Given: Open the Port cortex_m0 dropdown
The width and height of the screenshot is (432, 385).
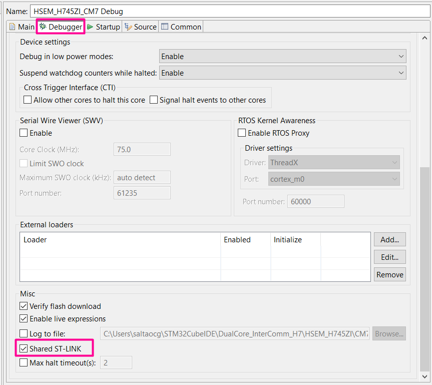Looking at the screenshot, I should [334, 179].
